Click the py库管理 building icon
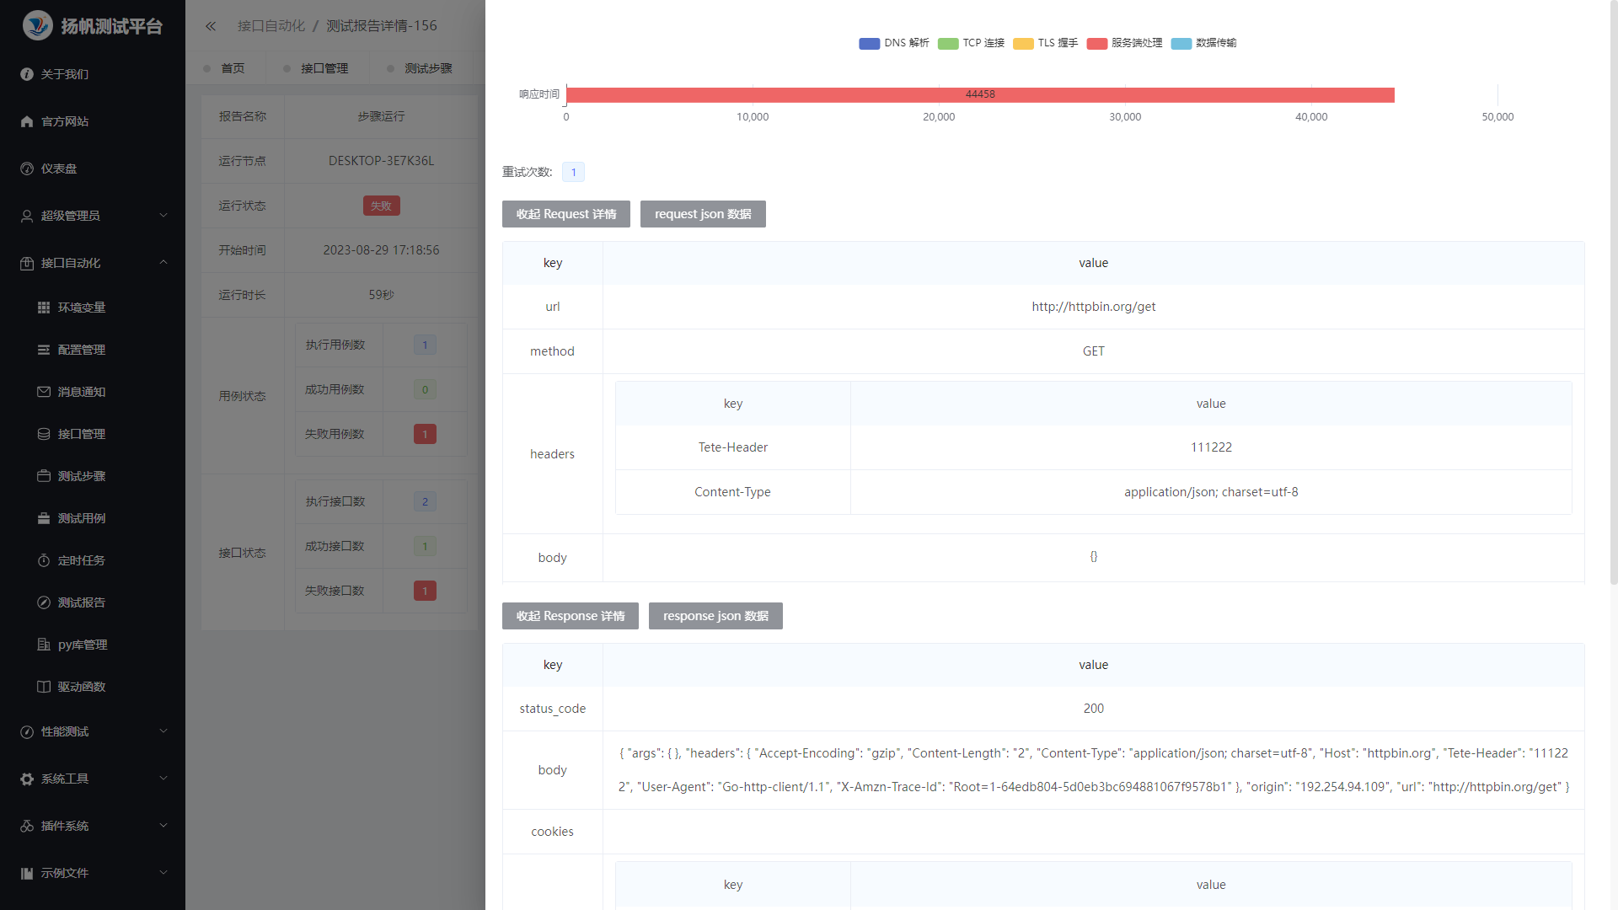 [44, 645]
